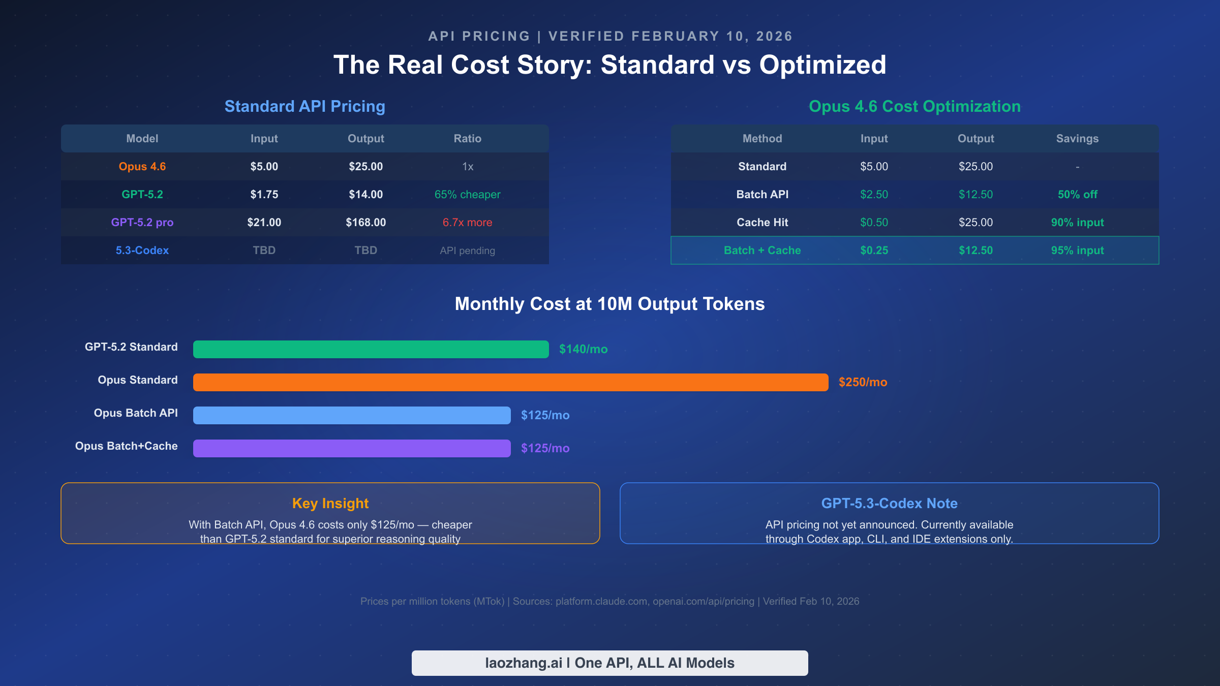The width and height of the screenshot is (1220, 686).
Task: Click the Opus 4.6 Cost Optimization heading
Action: tap(914, 106)
